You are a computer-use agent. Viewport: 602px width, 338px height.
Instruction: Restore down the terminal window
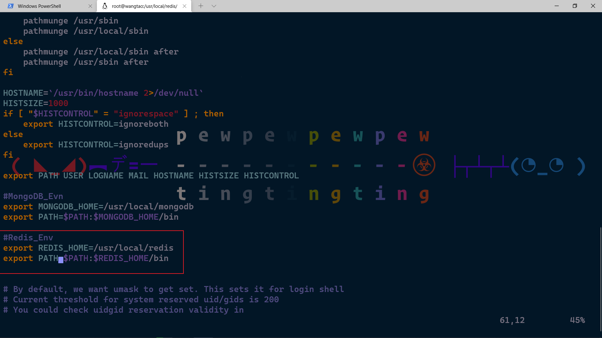(575, 6)
